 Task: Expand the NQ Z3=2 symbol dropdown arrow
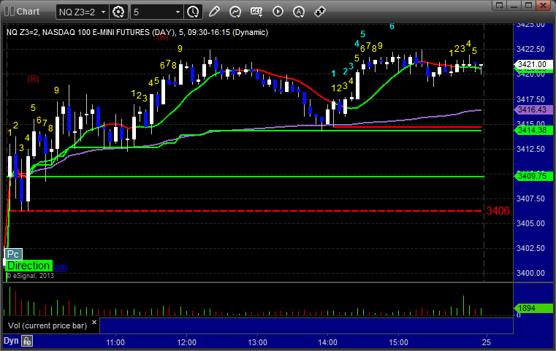pyautogui.click(x=103, y=12)
